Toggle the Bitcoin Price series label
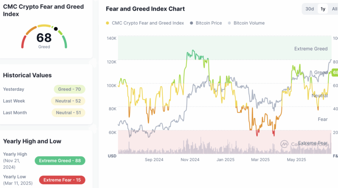 209,23
